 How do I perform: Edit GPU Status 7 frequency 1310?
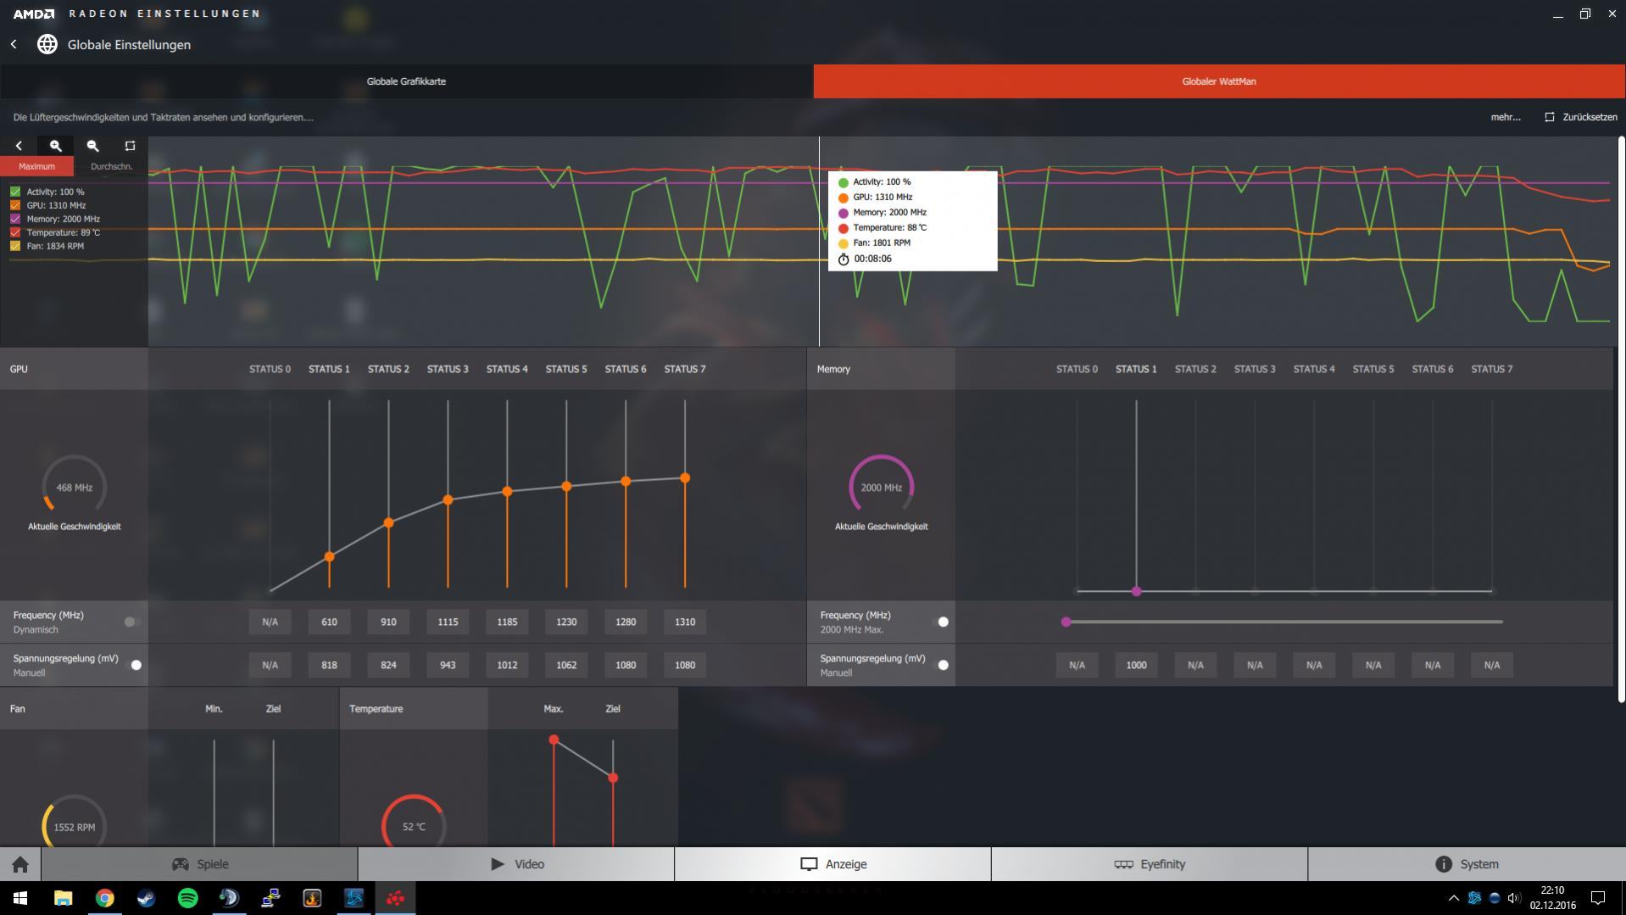(685, 622)
